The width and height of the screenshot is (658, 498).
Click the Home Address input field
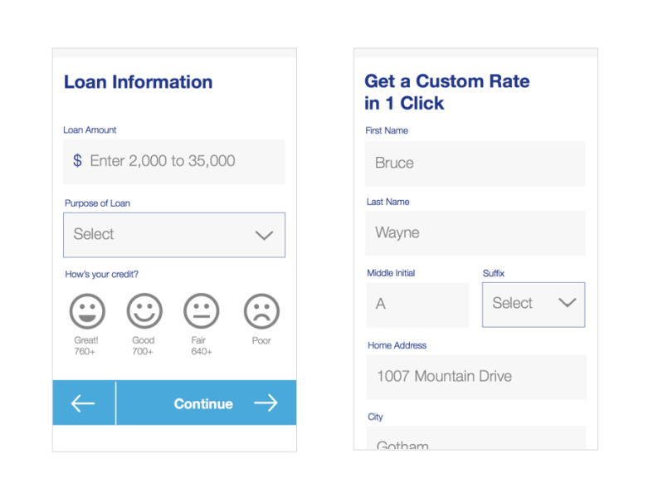(476, 377)
